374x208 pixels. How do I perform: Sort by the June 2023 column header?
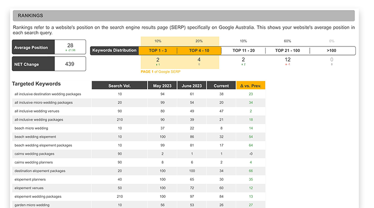click(x=192, y=85)
